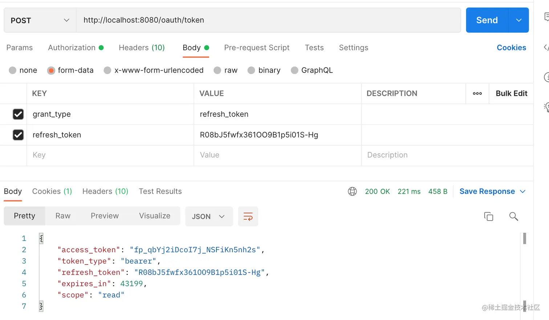The width and height of the screenshot is (549, 320).
Task: Click Bulk Edit
Action: pos(511,94)
